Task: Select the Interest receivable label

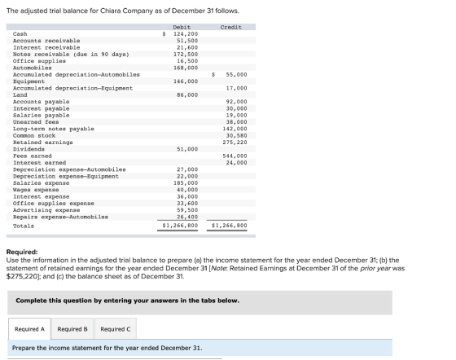Action: pos(46,47)
